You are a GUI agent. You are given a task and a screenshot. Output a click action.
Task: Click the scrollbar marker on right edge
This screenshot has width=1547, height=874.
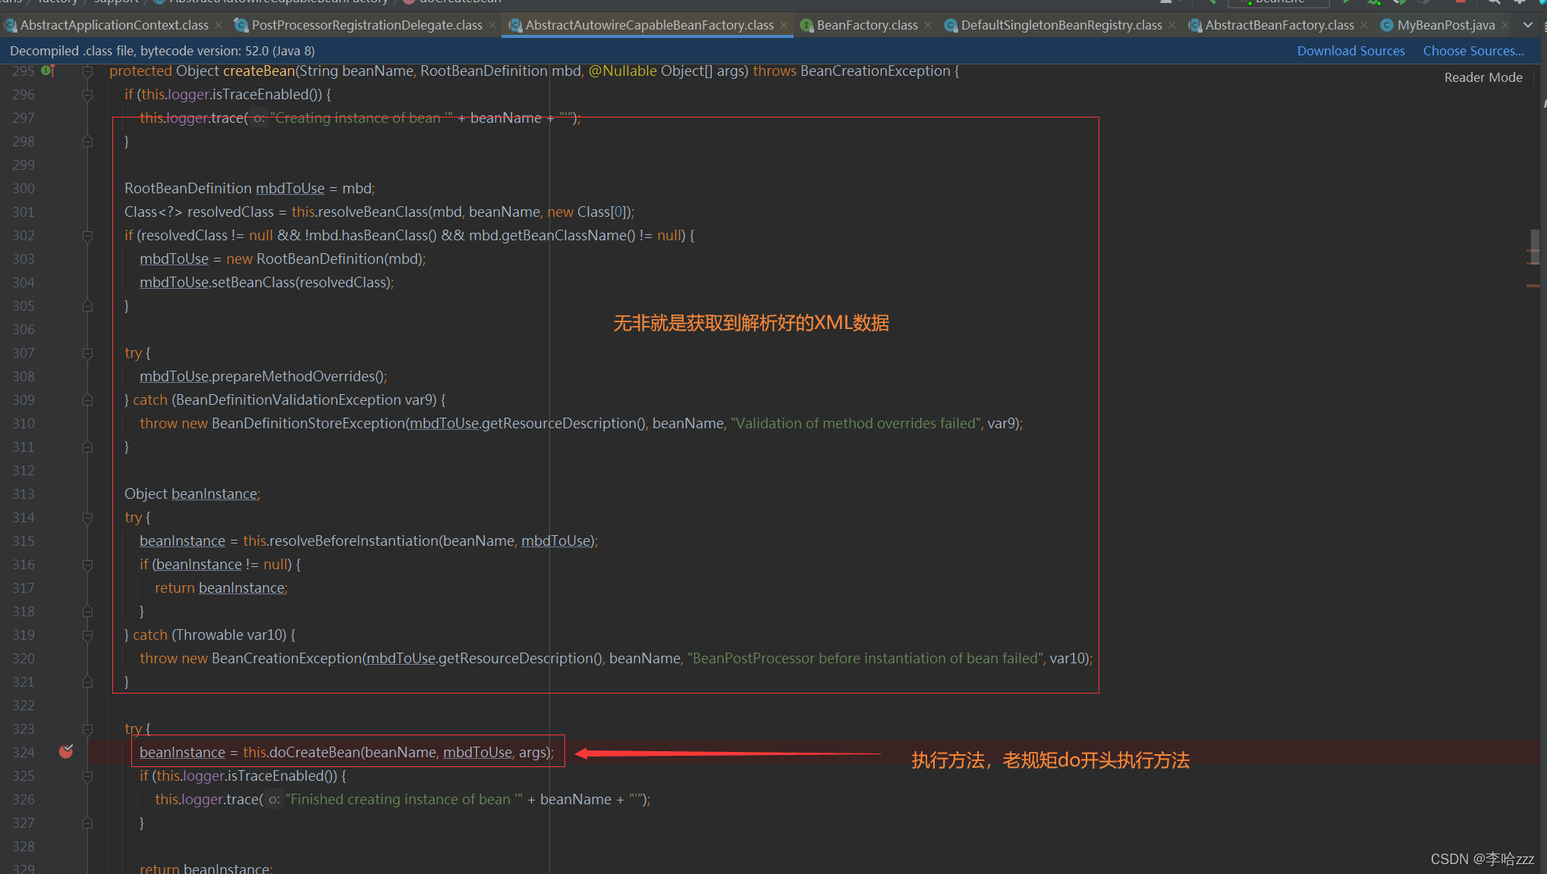1533,286
